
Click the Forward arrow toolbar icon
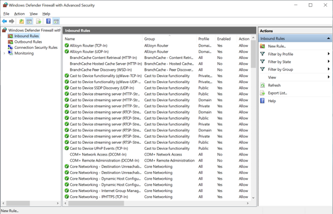point(12,21)
